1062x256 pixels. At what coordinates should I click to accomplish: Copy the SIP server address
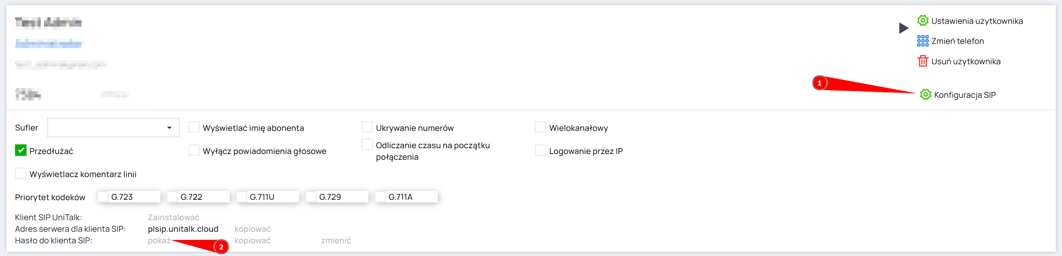[252, 229]
